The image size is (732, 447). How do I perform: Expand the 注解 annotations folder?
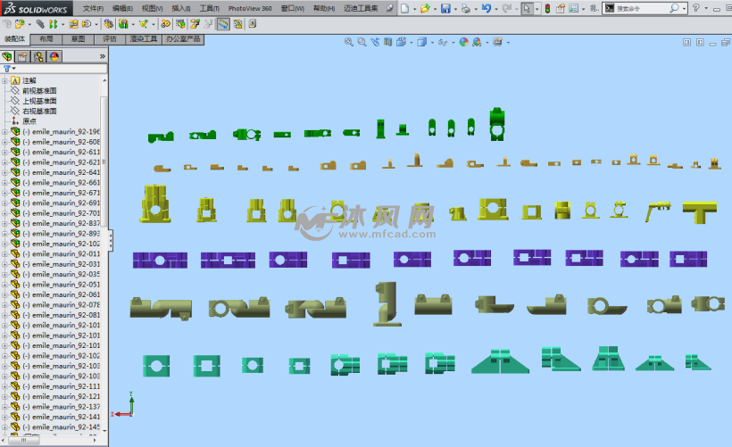point(4,80)
